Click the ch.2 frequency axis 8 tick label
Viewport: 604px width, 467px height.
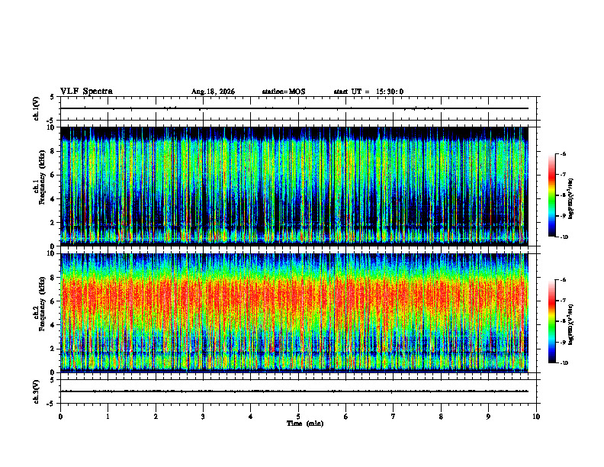(53, 278)
